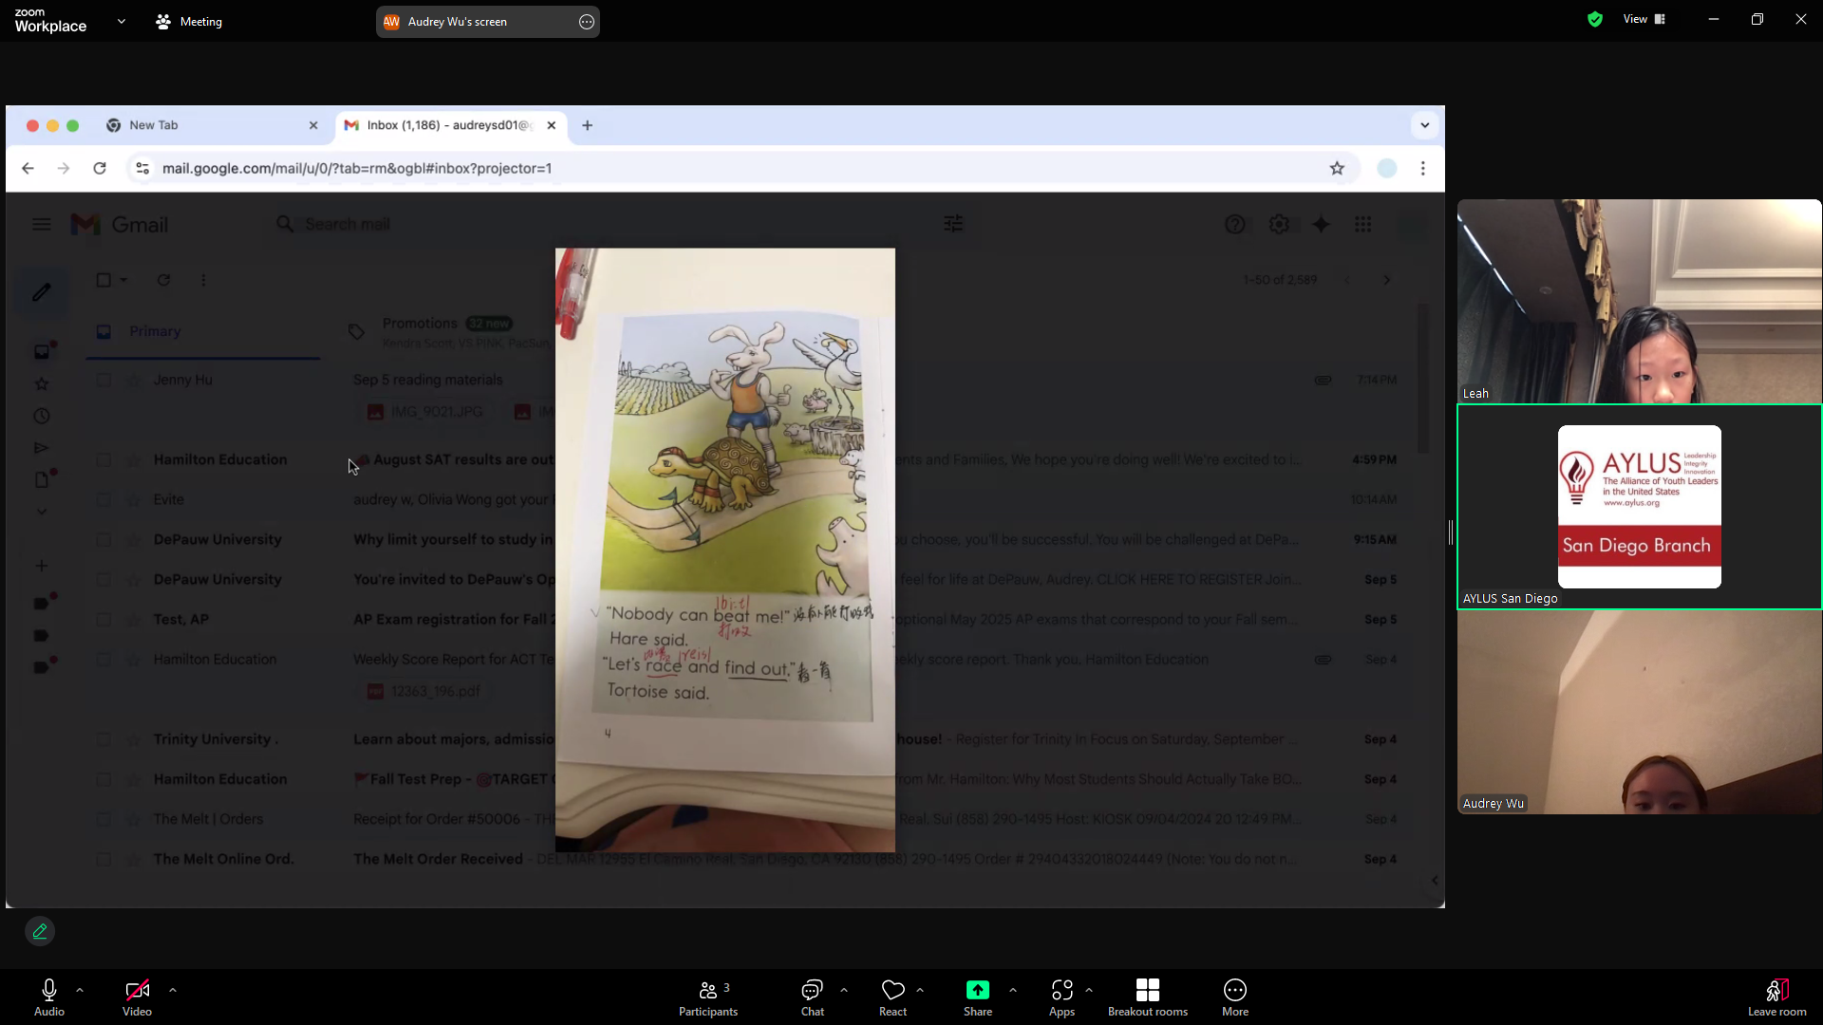This screenshot has width=1823, height=1025.
Task: Star the Hamilton Education weekly score email
Action: (x=134, y=660)
